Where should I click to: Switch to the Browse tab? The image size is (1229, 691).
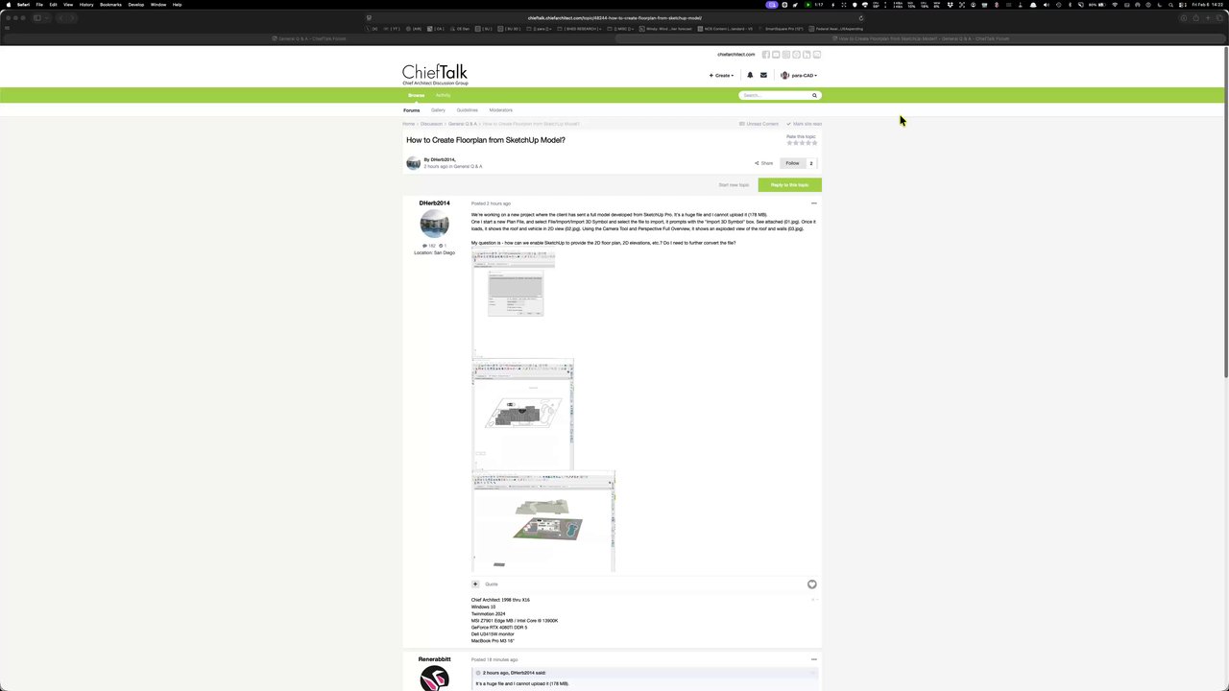[x=416, y=95]
